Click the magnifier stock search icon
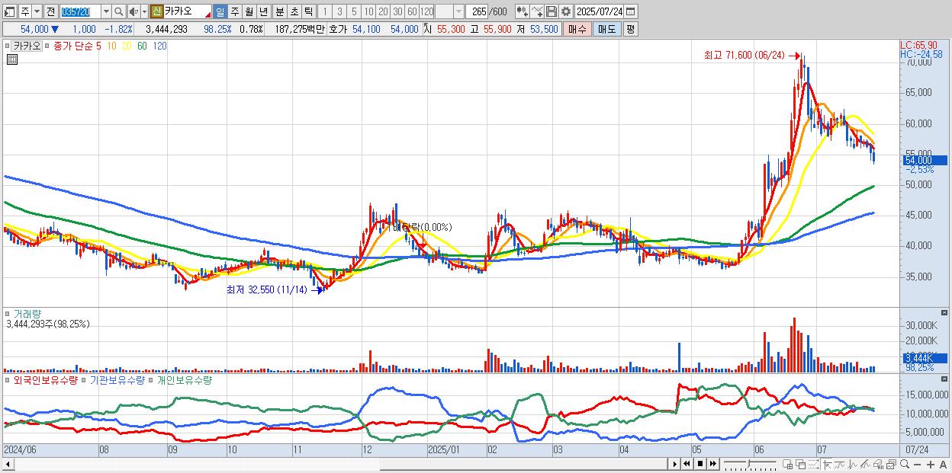Viewport: 952px width, 473px height. pos(119,11)
